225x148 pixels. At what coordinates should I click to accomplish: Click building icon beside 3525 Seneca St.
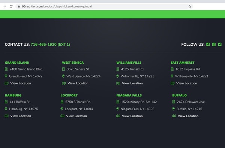(63, 69)
